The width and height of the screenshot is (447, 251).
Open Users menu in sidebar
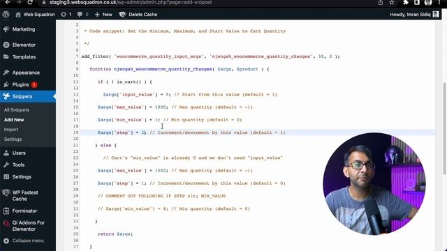(19, 153)
